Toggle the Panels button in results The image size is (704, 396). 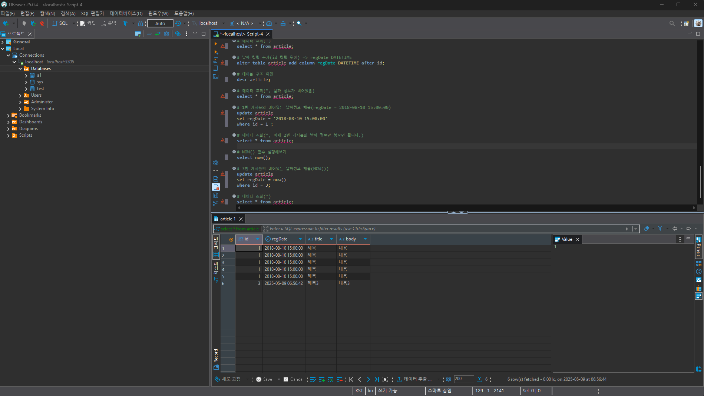coord(699,247)
